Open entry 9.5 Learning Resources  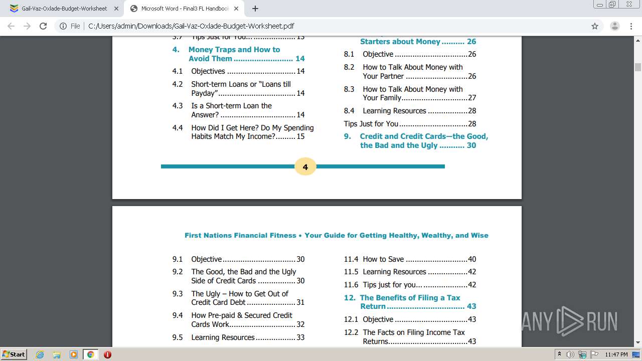click(238, 337)
